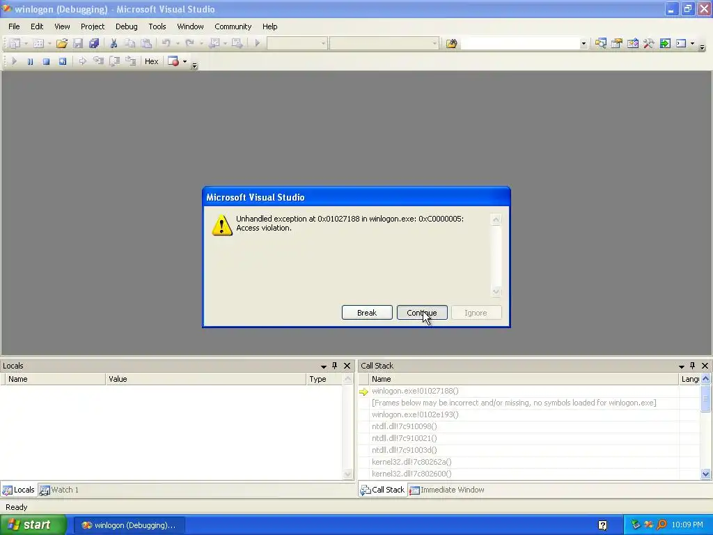Toggle Hex display on the Debug toolbar
The height and width of the screenshot is (535, 713).
coord(151,61)
